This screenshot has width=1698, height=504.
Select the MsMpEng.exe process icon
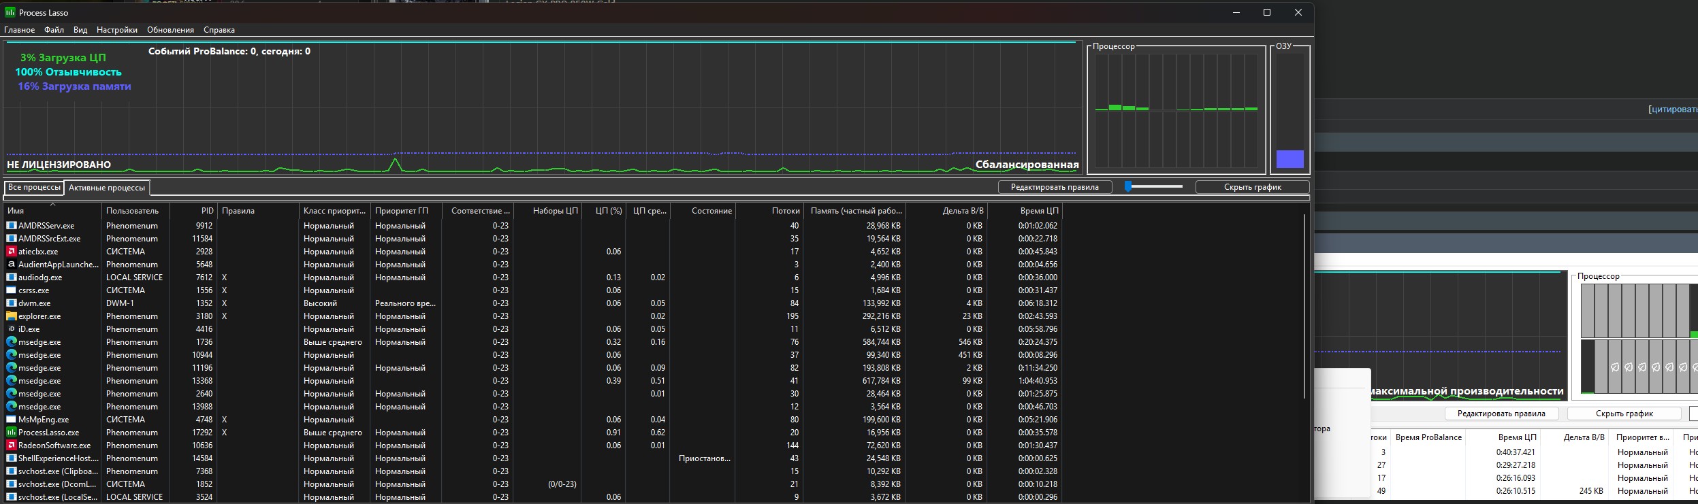pyautogui.click(x=11, y=420)
